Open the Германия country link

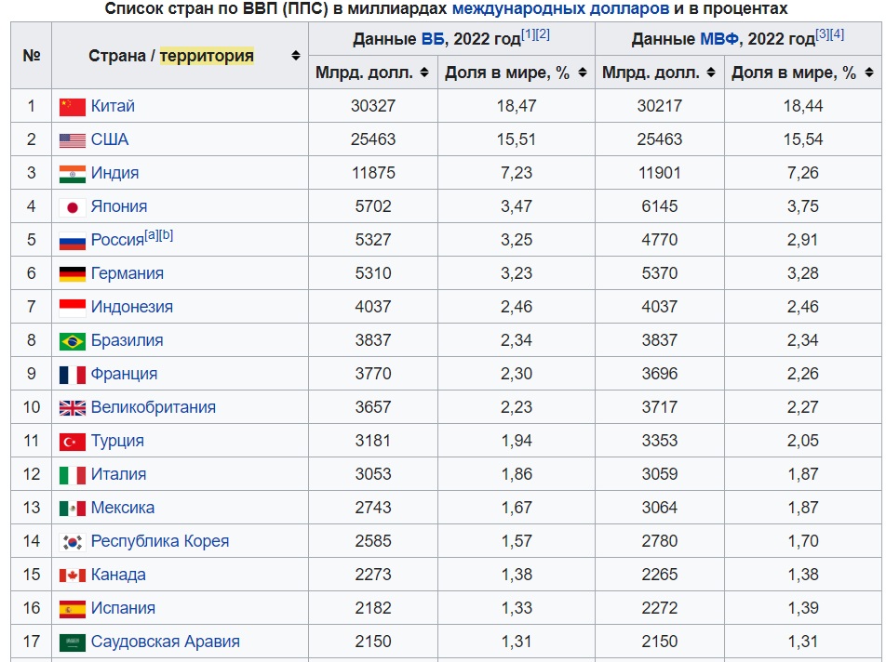click(128, 273)
